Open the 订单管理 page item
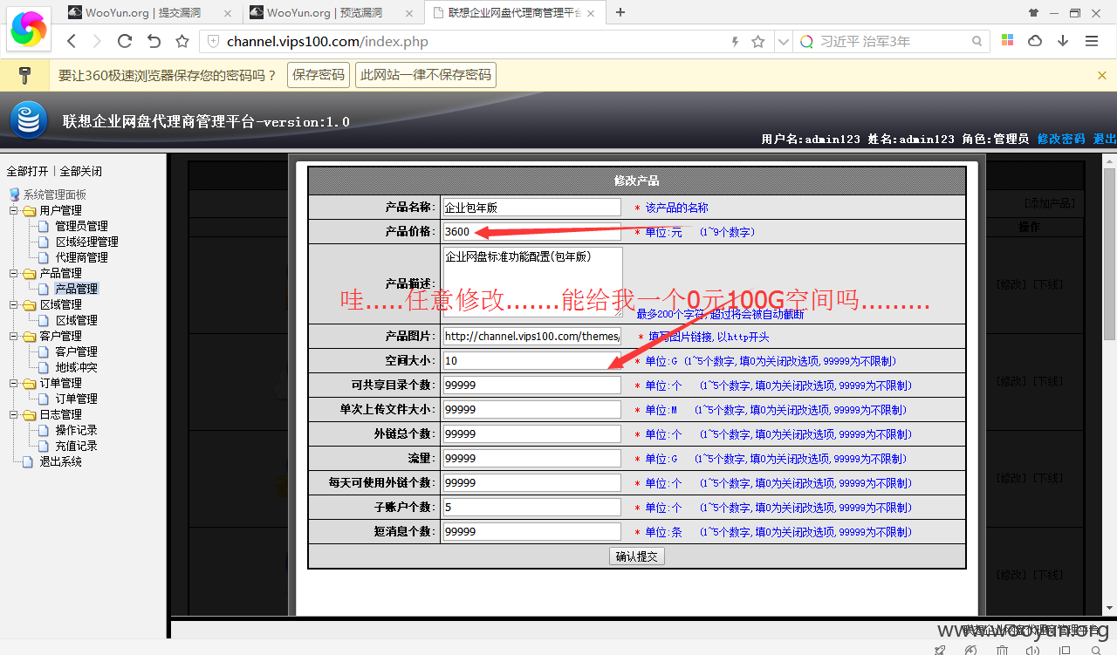Screen dimensions: 1117x655 (x=76, y=399)
